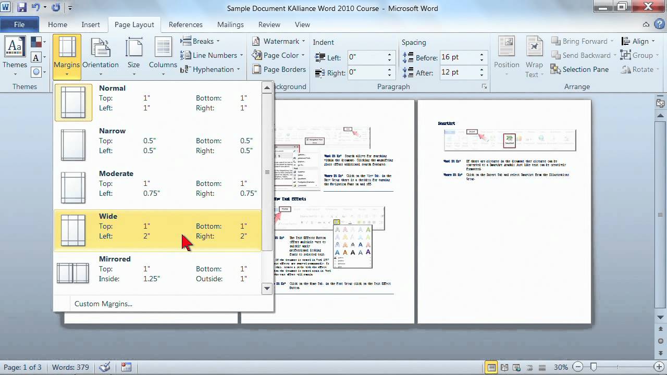This screenshot has width=667, height=375.
Task: Click the Indent Left value field
Action: coord(366,57)
